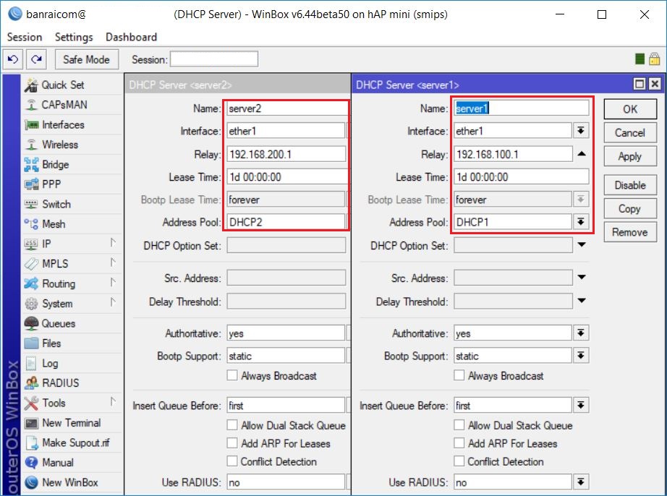Collapse the Relay field in server1
Screen dimensions: 667x496
582,154
